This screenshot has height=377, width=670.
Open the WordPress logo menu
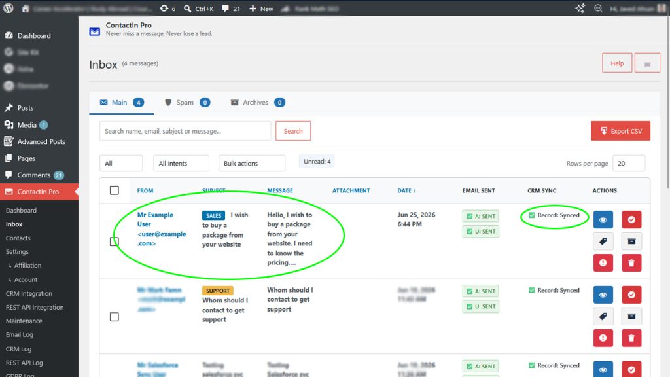8,8
